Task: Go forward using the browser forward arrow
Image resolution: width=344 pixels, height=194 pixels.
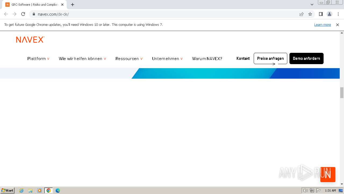Action: (15, 14)
